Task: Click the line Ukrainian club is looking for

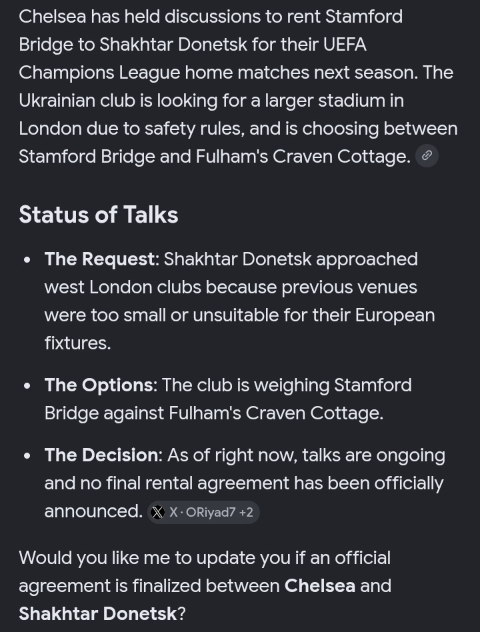Action: (x=211, y=101)
